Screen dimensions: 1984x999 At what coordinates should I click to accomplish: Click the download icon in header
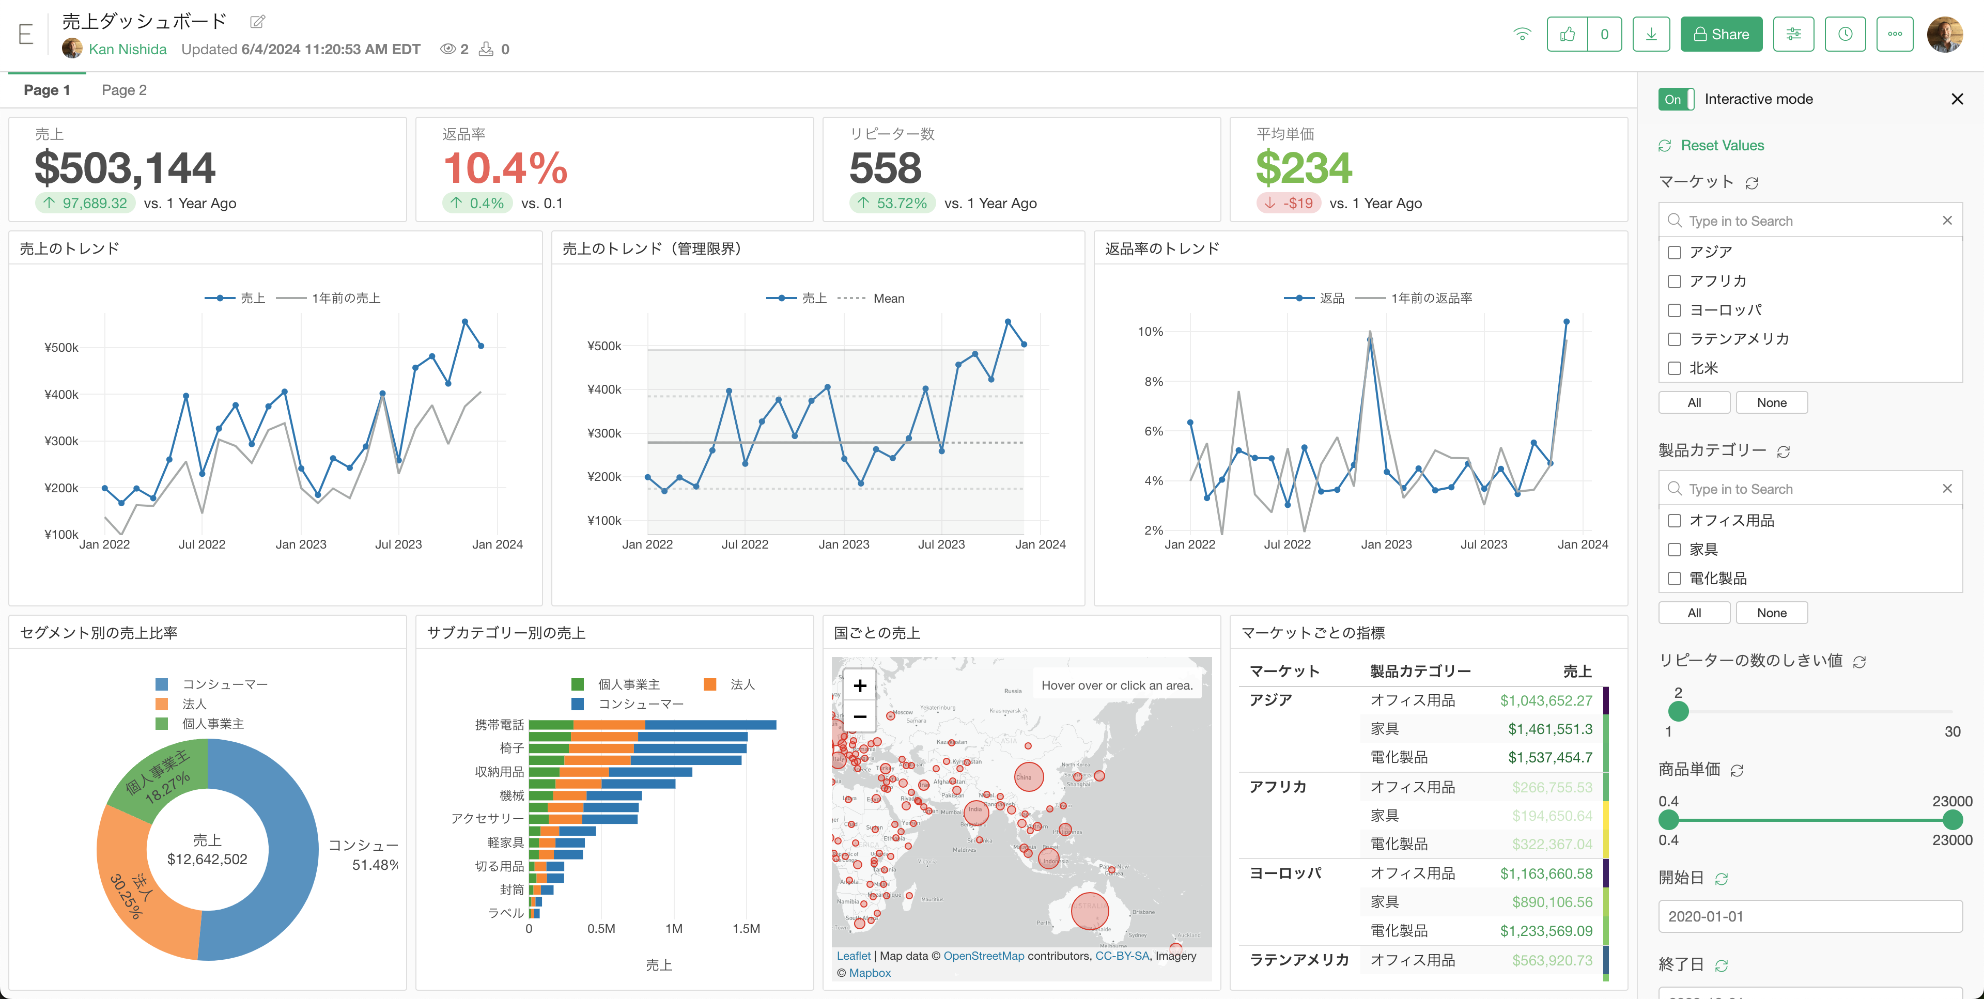click(x=1651, y=34)
